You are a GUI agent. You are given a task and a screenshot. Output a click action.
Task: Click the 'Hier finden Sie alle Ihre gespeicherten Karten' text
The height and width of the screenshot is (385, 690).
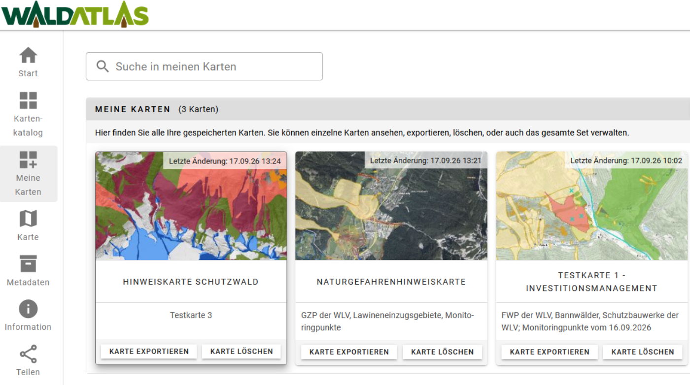tap(362, 133)
